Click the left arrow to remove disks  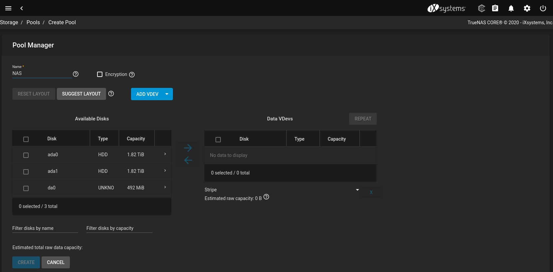[188, 160]
